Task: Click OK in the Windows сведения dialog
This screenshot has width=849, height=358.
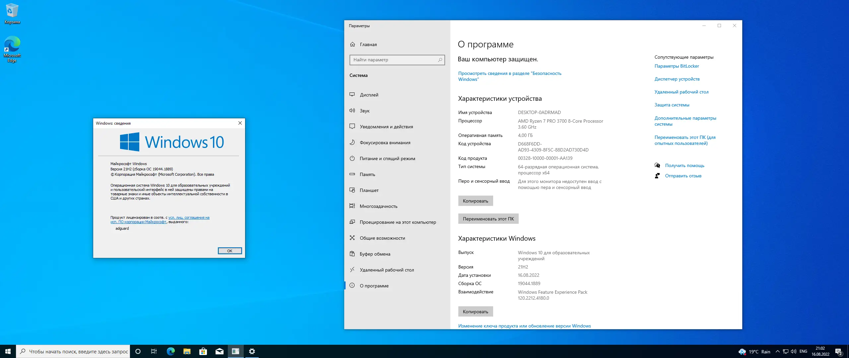Action: coord(230,251)
